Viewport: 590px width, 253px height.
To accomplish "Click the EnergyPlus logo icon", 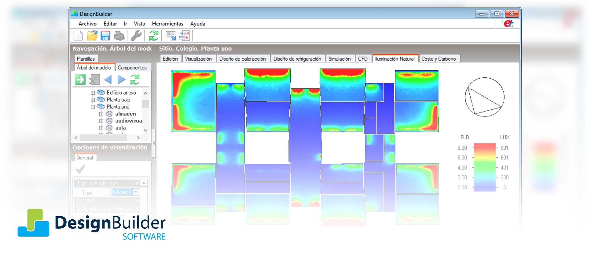I will 508,24.
